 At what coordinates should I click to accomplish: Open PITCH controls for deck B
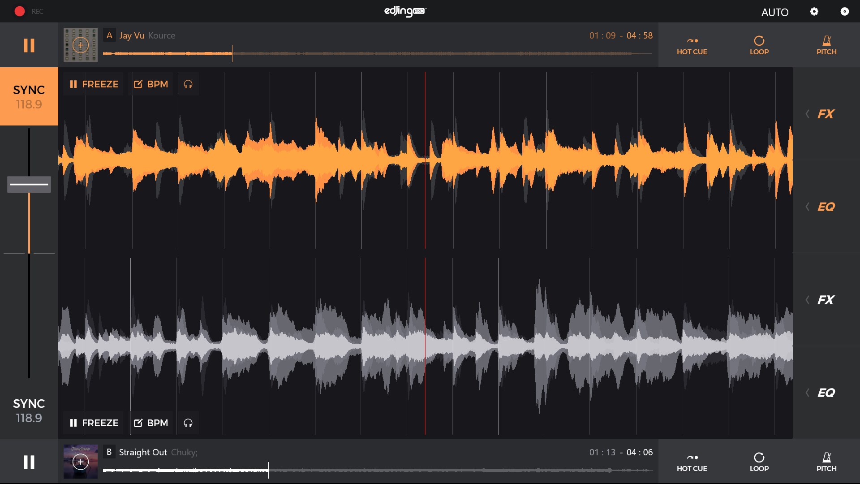tap(826, 462)
